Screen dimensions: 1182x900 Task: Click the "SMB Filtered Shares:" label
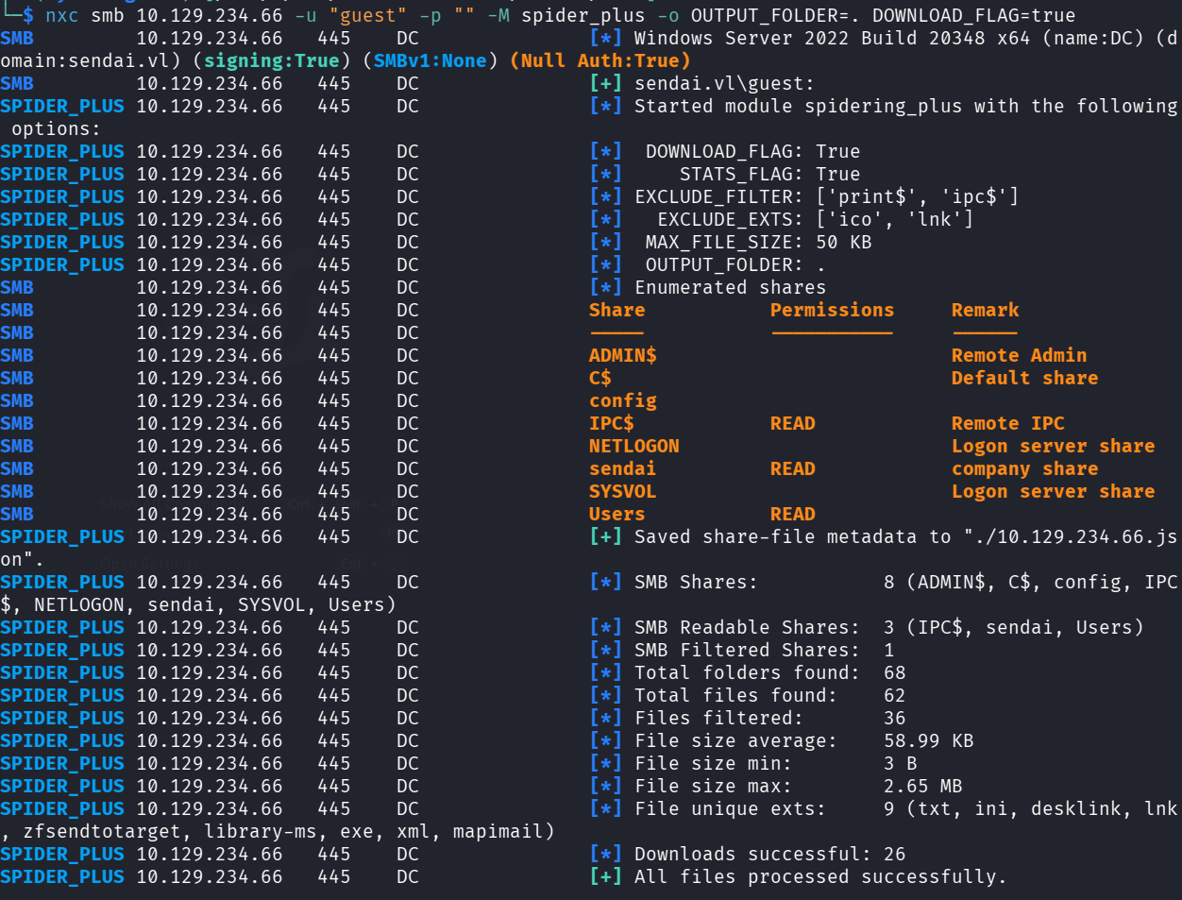747,650
